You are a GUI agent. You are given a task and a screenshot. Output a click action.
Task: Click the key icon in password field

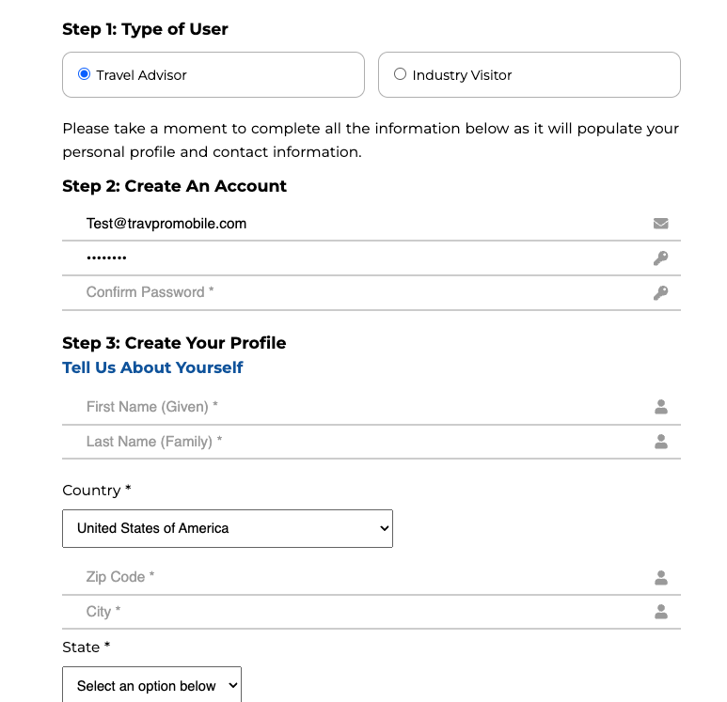pos(660,258)
